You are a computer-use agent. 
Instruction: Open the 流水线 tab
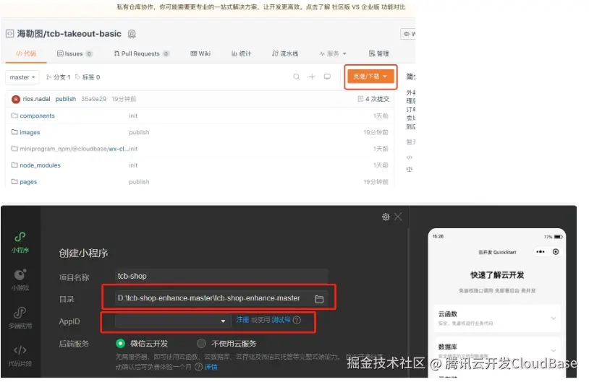pos(285,53)
